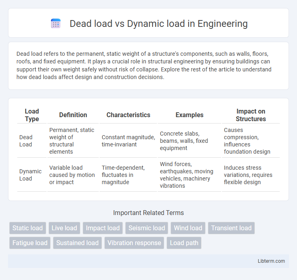Click the cell 'Constant magnitude, time-invariant'

[128, 141]
